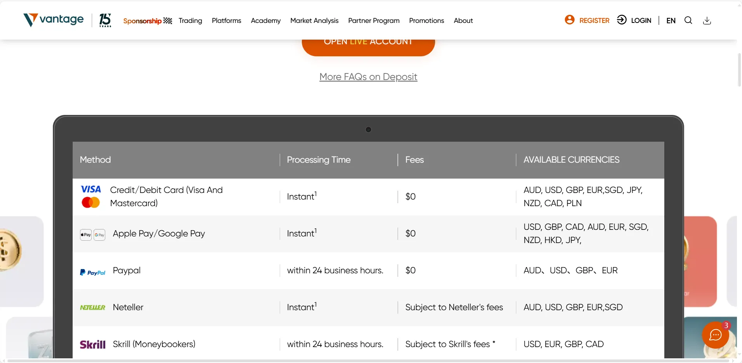Viewport: 742px width, 363px height.
Task: Open the Market Analysis menu
Action: [x=314, y=21]
